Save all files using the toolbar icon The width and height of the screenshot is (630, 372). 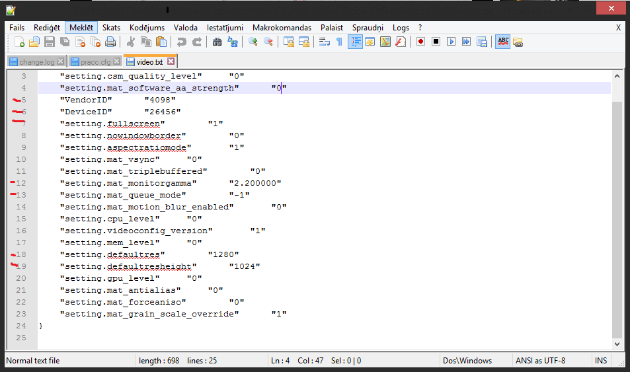(x=65, y=42)
